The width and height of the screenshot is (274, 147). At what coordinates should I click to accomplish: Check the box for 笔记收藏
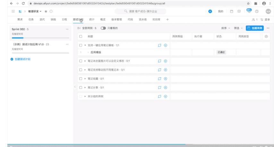pos(81,79)
